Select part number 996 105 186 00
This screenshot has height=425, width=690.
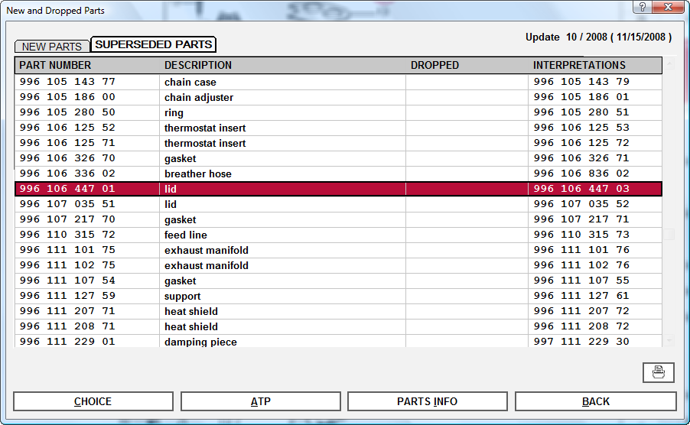pyautogui.click(x=67, y=97)
